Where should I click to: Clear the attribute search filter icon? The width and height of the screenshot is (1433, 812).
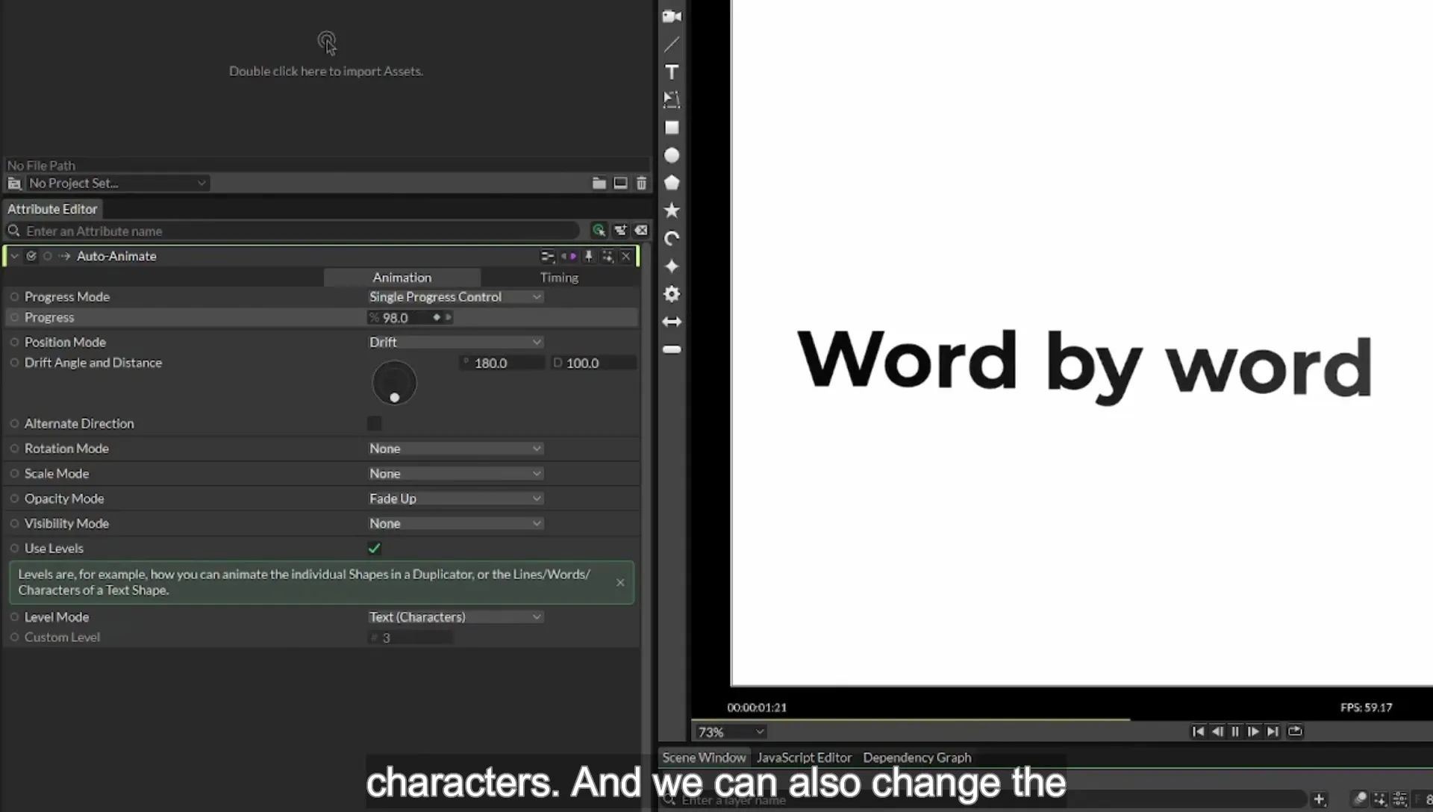click(641, 231)
